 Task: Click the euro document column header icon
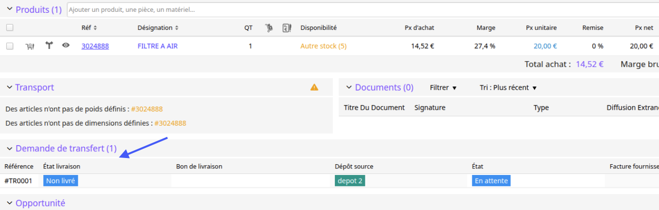click(287, 28)
